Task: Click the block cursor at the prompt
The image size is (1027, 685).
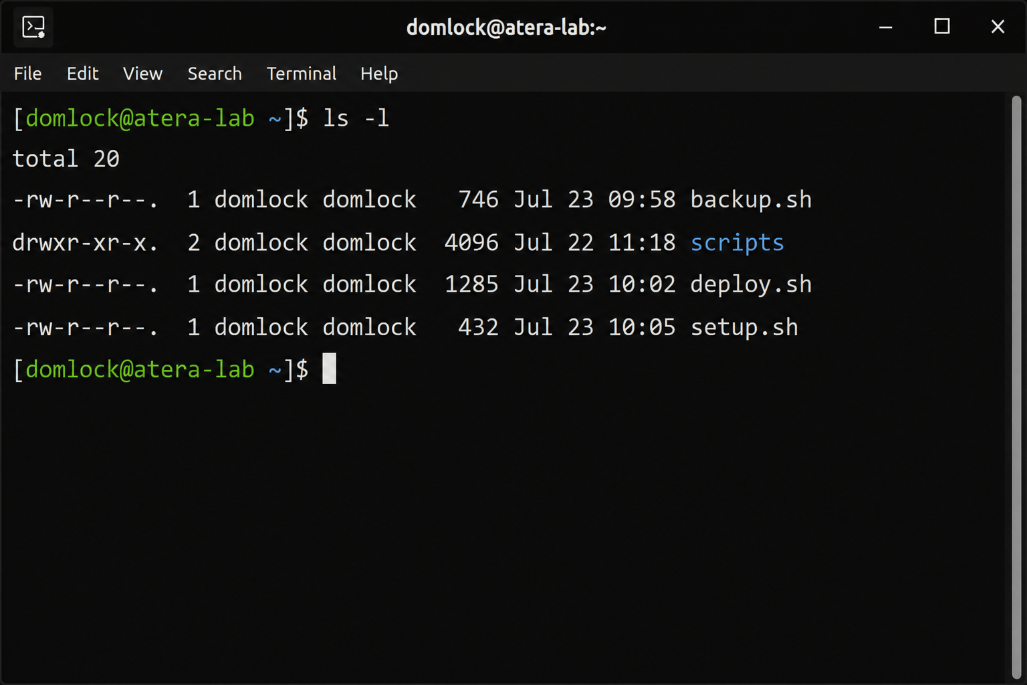Action: pyautogui.click(x=330, y=369)
